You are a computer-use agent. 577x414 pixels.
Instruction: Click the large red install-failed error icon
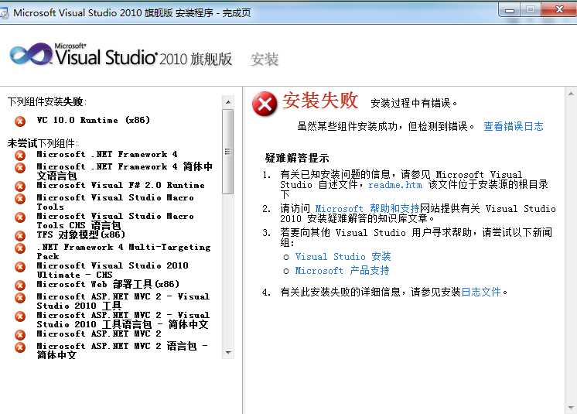tap(265, 104)
